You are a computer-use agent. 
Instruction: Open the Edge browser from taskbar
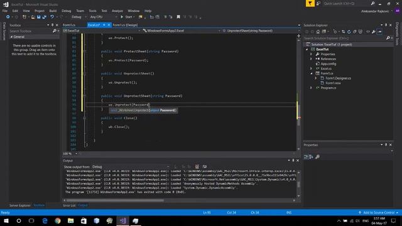[45, 220]
